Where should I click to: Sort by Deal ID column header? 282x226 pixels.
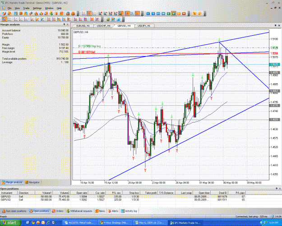[x=219, y=193]
